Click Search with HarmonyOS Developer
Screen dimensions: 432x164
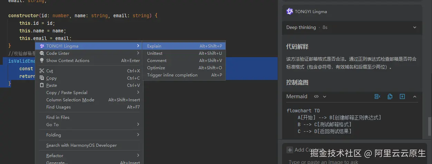tap(81, 145)
